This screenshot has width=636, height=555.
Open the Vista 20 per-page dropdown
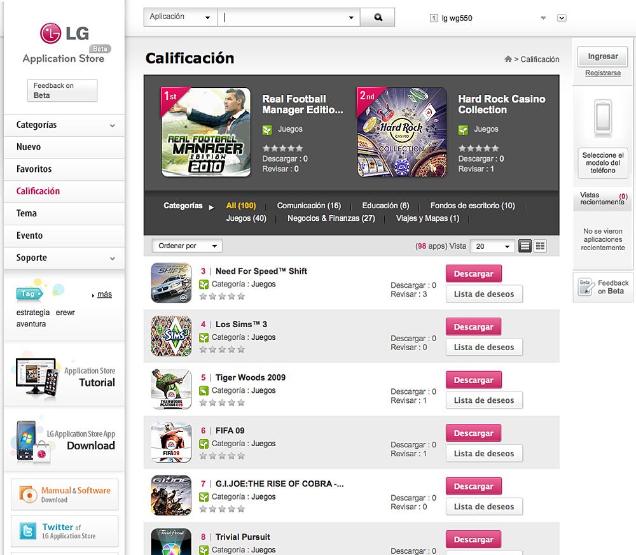(x=492, y=246)
